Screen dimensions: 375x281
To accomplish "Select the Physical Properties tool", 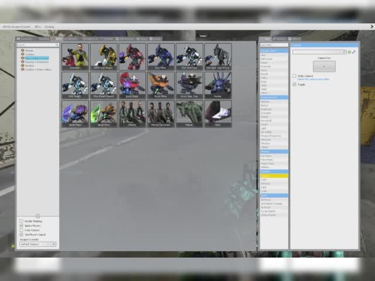I will [274, 136].
